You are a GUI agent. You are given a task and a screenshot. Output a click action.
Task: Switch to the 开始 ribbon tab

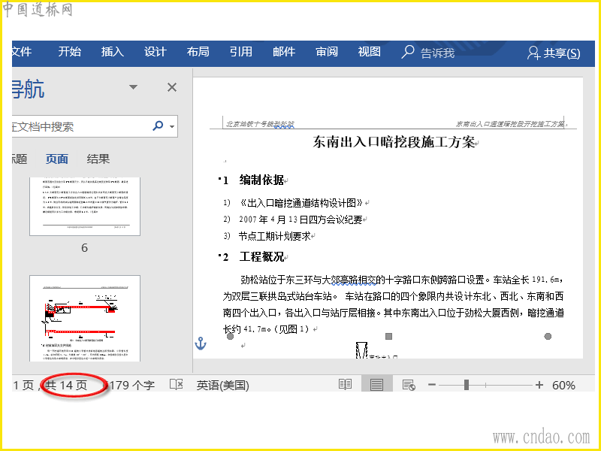coord(69,51)
